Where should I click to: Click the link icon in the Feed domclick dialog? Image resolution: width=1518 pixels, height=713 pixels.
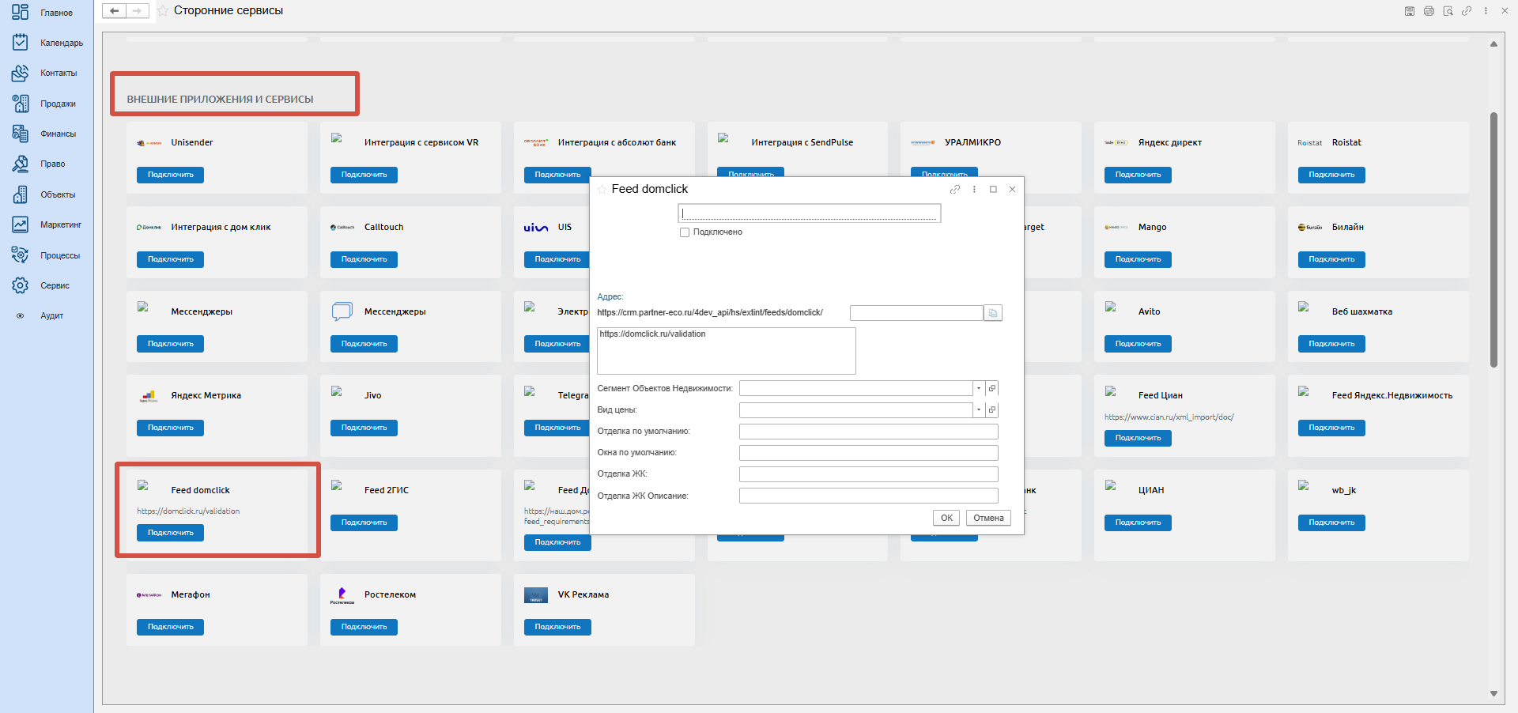click(955, 190)
